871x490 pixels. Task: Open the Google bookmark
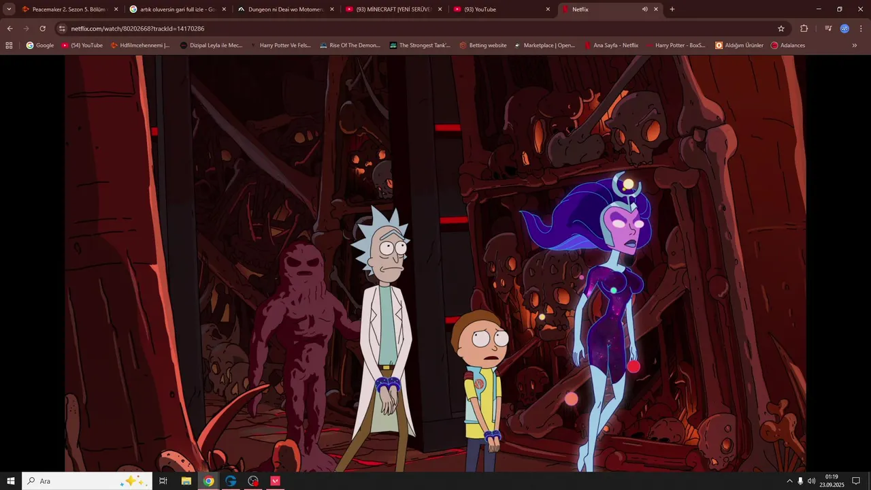tap(40, 46)
